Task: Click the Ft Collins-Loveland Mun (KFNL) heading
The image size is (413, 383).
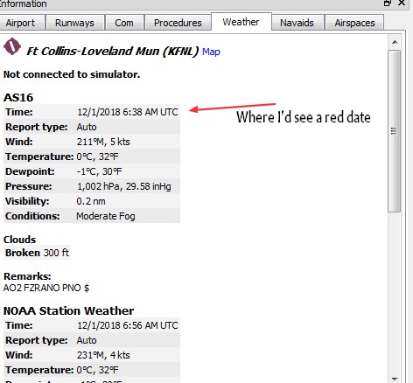Action: tap(113, 52)
